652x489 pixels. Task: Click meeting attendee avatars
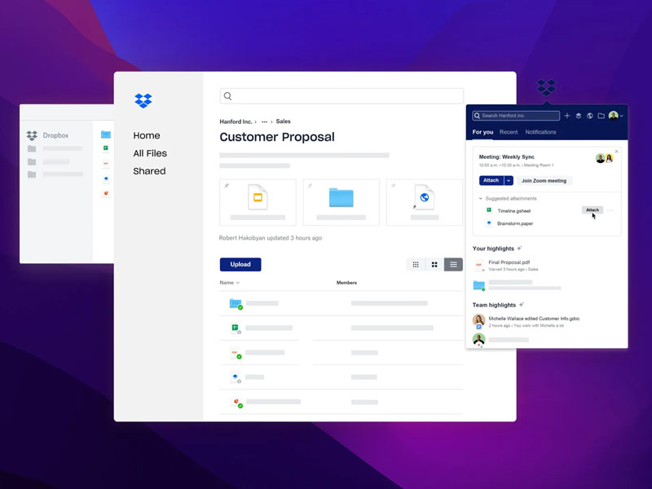605,158
